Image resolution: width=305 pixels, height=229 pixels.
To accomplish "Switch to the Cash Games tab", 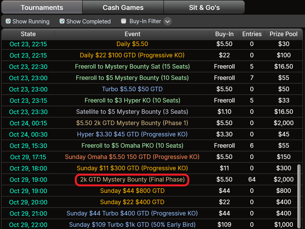I will click(123, 7).
